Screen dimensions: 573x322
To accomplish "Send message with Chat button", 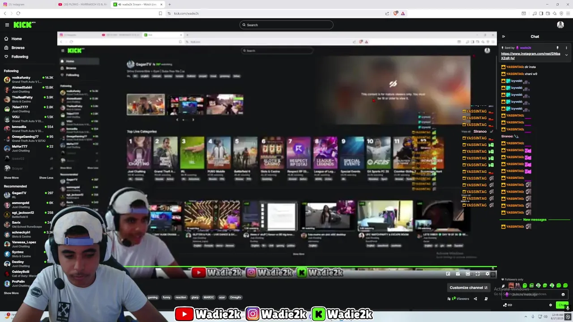I will (x=562, y=305).
